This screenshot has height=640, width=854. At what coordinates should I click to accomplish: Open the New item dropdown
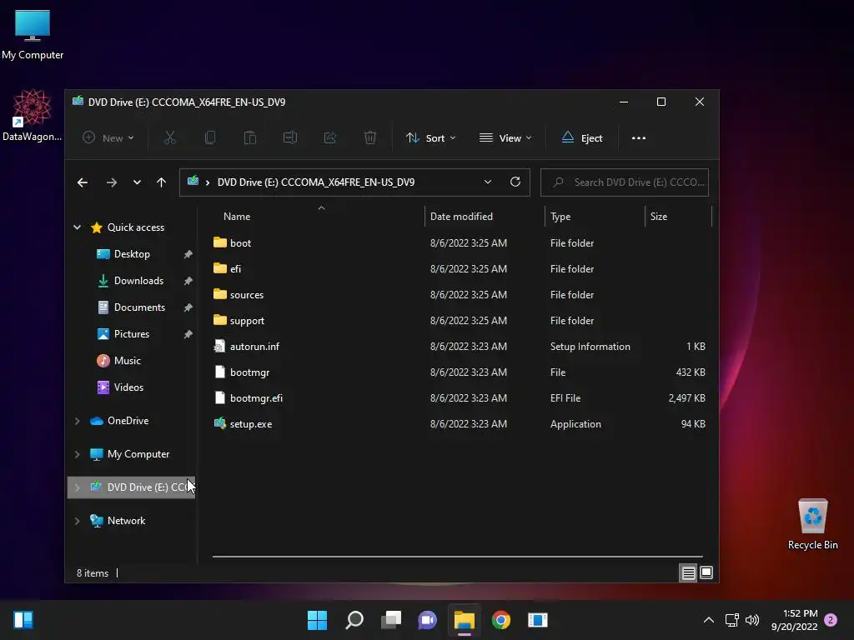click(x=108, y=137)
